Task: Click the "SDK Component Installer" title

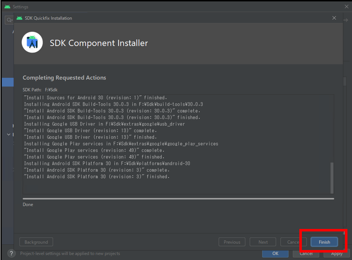Action: 99,43
